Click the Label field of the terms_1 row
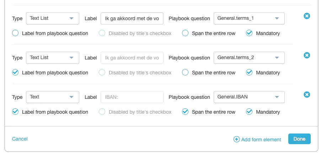This screenshot has height=153, width=321. [x=132, y=18]
